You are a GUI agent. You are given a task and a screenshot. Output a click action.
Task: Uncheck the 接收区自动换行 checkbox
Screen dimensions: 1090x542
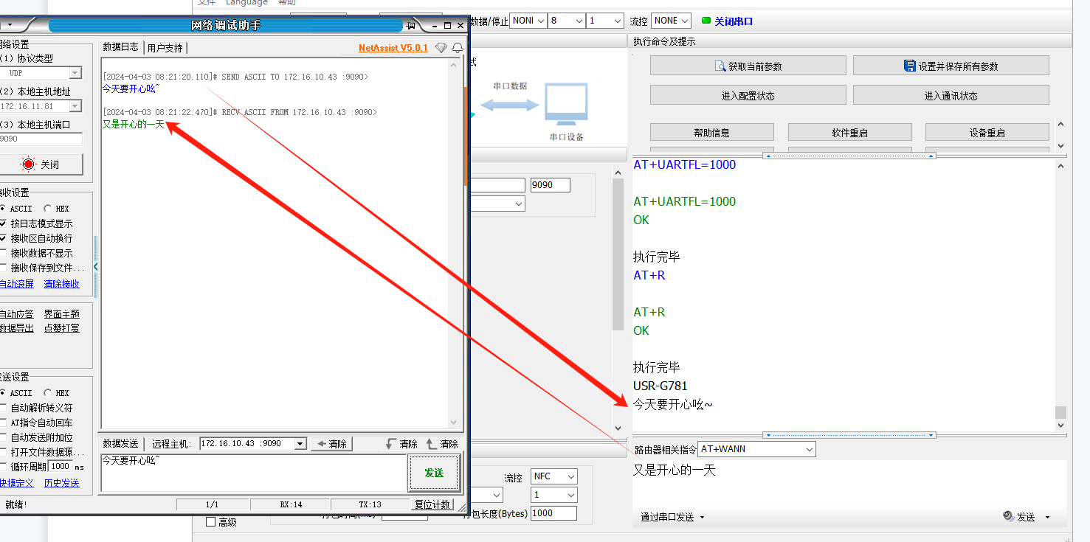coord(4,238)
